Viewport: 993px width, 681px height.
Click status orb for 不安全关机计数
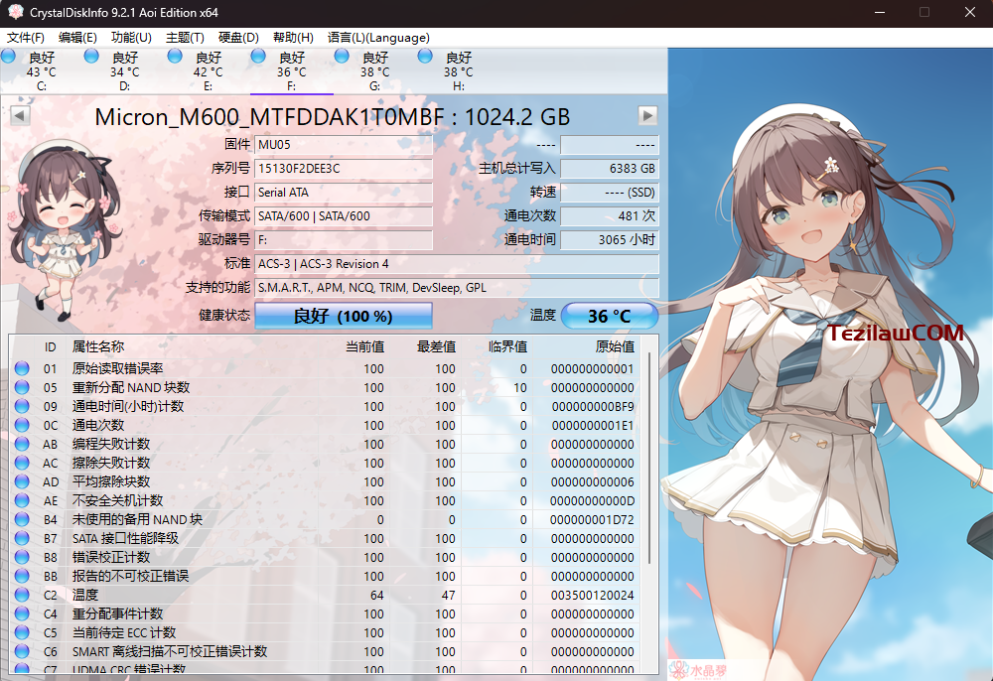tap(22, 500)
